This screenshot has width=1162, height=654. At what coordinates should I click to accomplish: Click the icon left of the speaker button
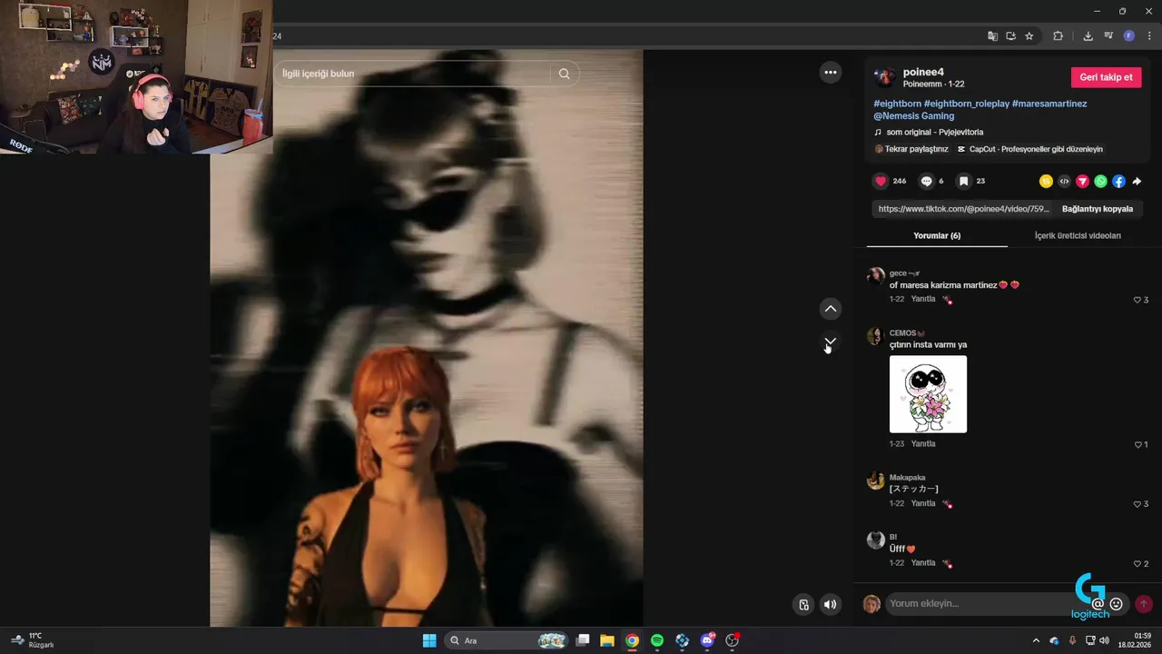[803, 604]
